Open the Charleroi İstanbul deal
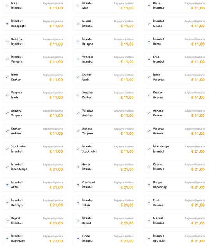This screenshot has width=209, height=249. click(105, 185)
